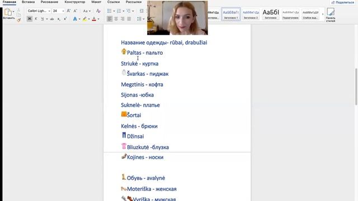Select the Format Painter brush icon
Image resolution: width=358 pixels, height=201 pixels.
click(18, 20)
